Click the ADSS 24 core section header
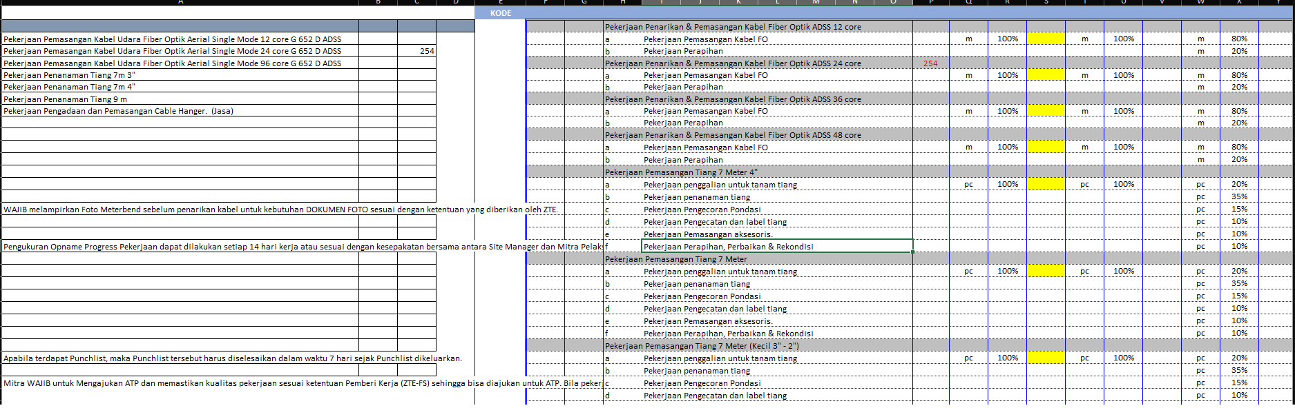Viewport: 1295px width, 408px height. click(733, 63)
